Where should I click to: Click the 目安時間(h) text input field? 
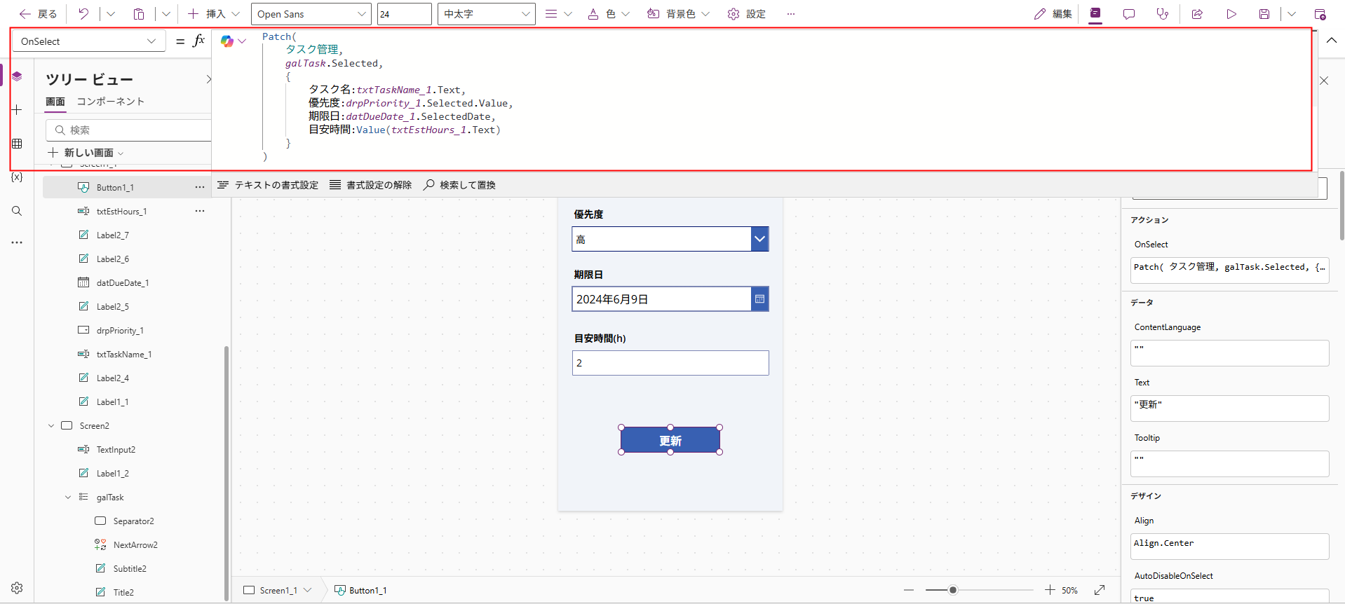pyautogui.click(x=670, y=363)
